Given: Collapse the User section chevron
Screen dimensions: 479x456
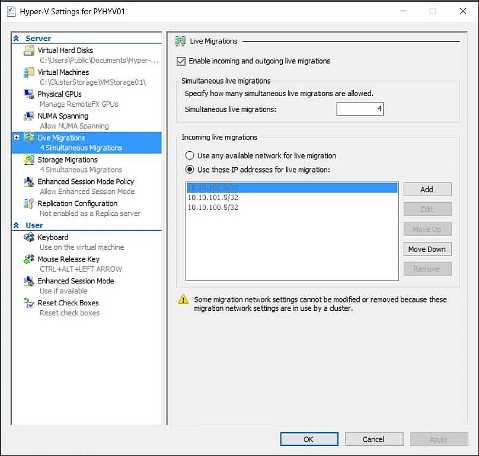Looking at the screenshot, I should [17, 225].
